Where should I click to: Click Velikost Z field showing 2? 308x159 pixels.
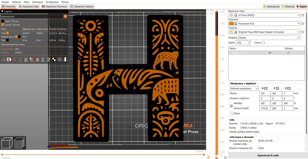288,108
